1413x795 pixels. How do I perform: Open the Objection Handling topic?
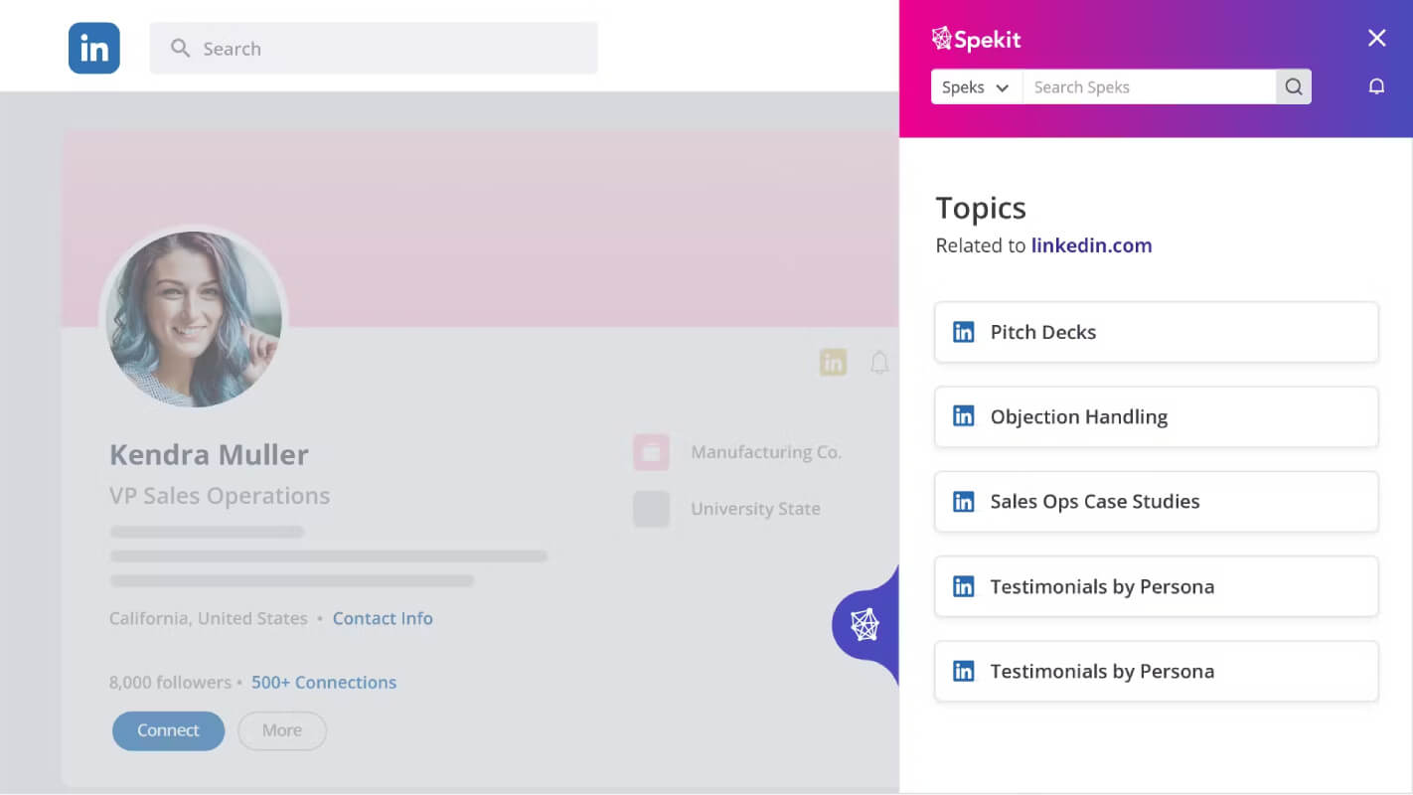click(x=1157, y=416)
